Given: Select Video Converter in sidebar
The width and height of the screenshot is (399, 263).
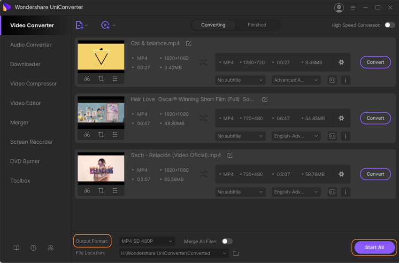Looking at the screenshot, I should point(36,25).
